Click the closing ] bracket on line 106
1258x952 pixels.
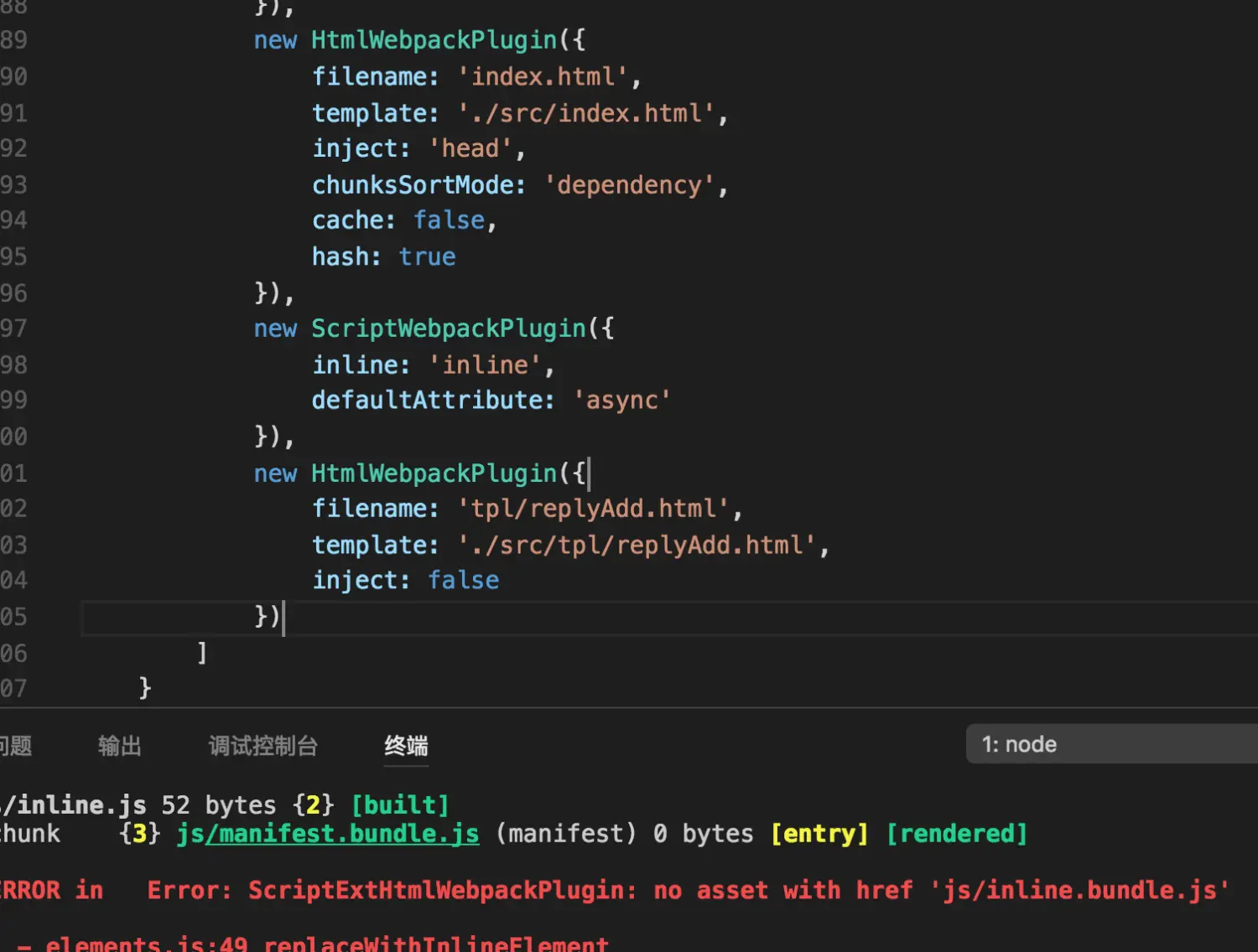point(201,653)
